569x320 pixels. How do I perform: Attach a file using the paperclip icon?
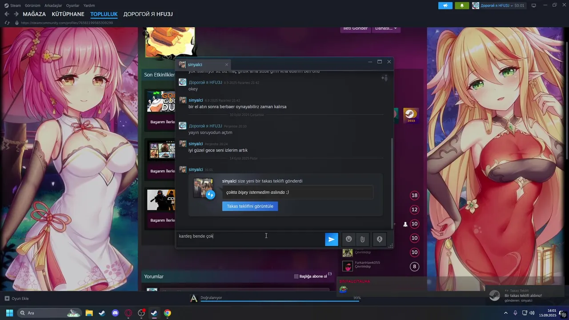[362, 239]
